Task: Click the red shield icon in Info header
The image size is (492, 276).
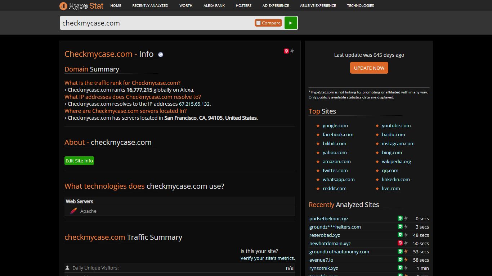Action: (x=286, y=51)
